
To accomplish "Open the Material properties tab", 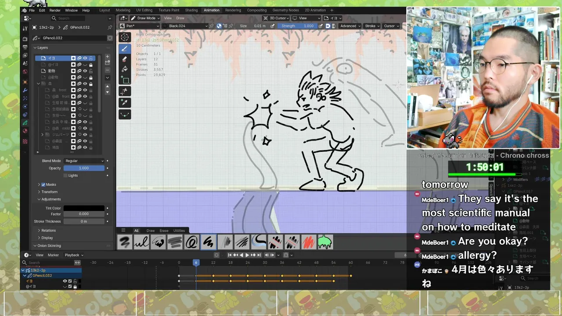I will (x=25, y=131).
